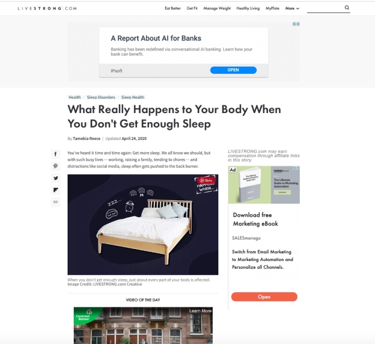Screen dimensions: 375x344
Task: Expand the More navigation dropdown
Action: coord(292,8)
